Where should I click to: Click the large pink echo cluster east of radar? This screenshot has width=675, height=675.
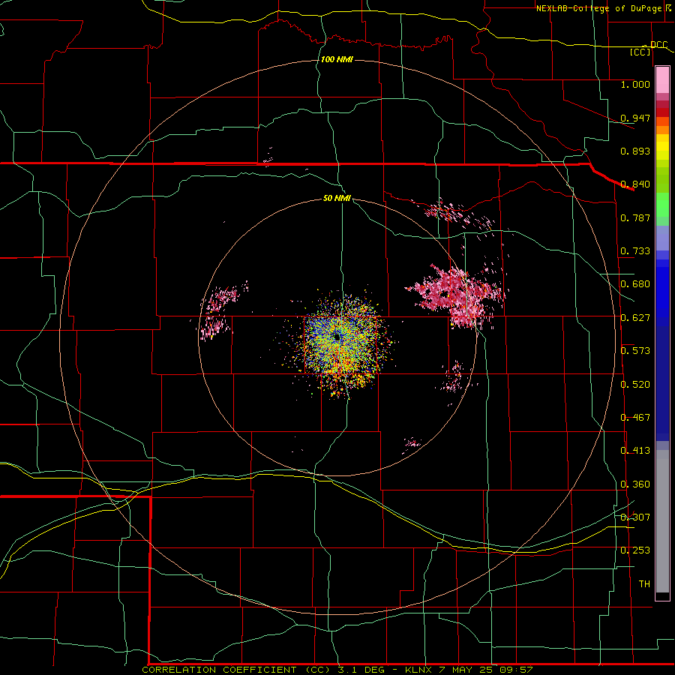pyautogui.click(x=456, y=294)
